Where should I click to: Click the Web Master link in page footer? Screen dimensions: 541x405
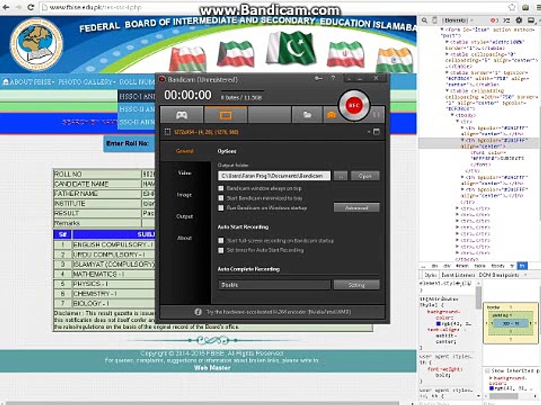[x=212, y=367]
